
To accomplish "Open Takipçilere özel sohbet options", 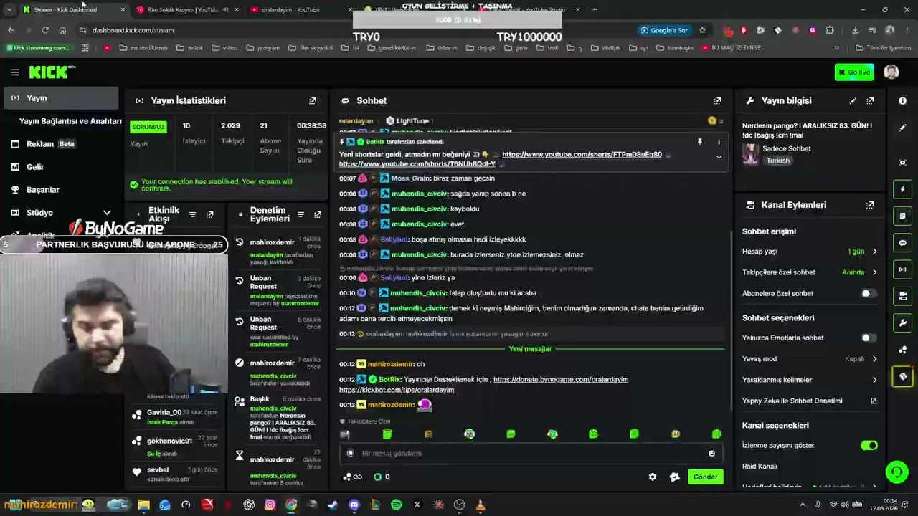I will point(810,272).
